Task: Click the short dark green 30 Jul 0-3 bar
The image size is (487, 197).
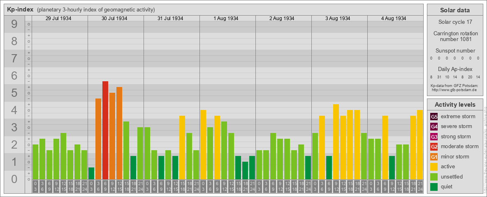Action: point(91,174)
